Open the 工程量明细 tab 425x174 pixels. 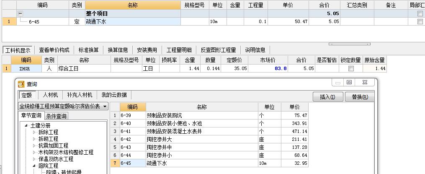(x=179, y=50)
